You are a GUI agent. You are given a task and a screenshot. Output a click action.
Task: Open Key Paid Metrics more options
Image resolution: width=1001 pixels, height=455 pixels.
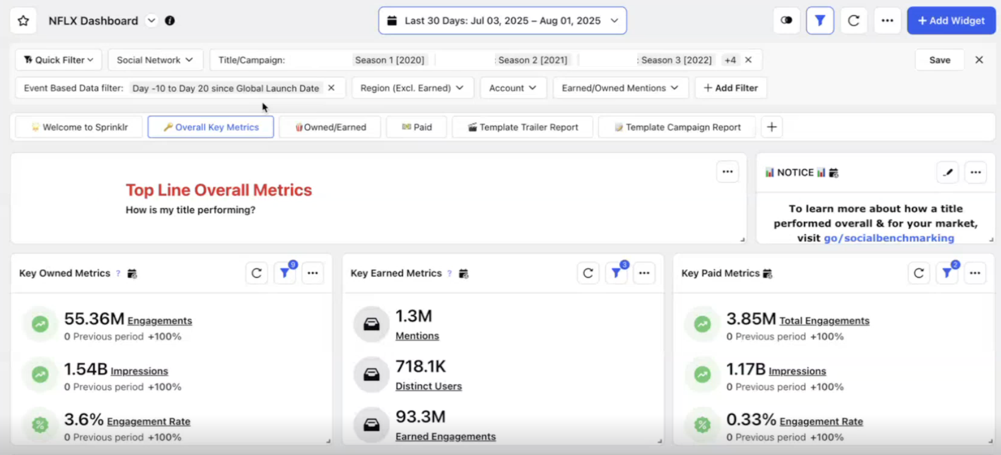coord(975,273)
